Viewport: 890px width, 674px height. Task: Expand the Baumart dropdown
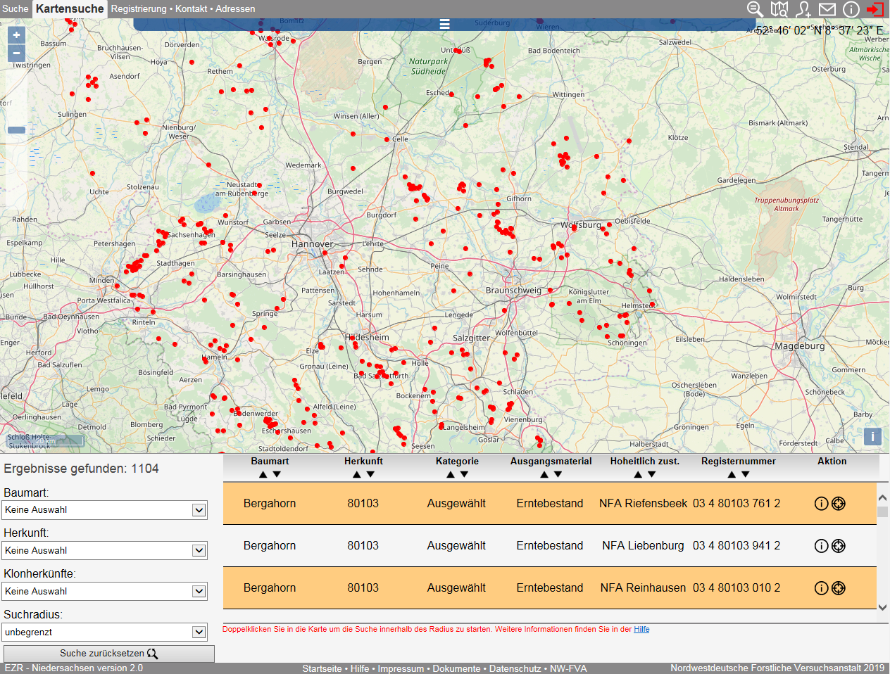click(105, 510)
